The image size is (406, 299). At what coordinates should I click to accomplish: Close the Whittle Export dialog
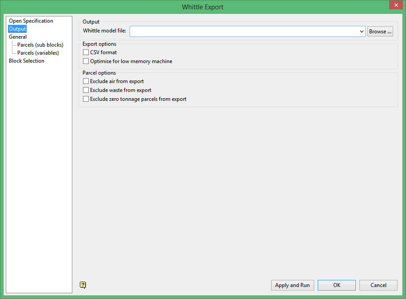[396, 5]
